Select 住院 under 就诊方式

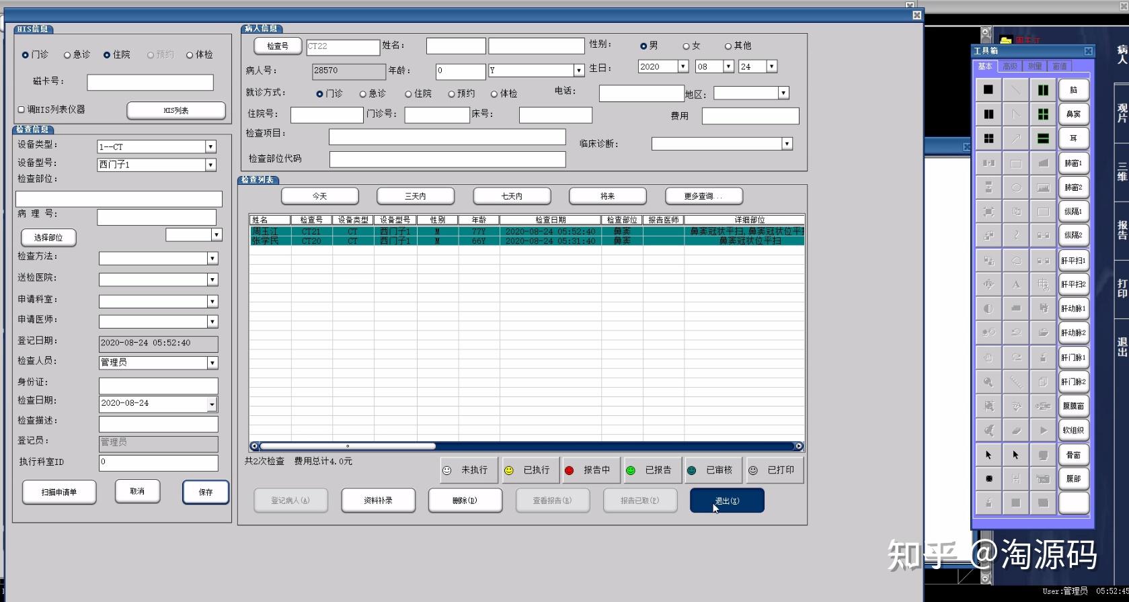click(408, 94)
